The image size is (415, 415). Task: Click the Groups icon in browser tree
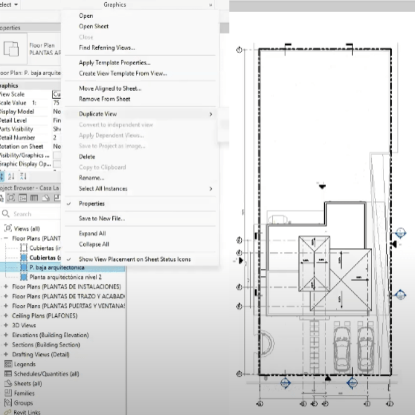[8, 403]
